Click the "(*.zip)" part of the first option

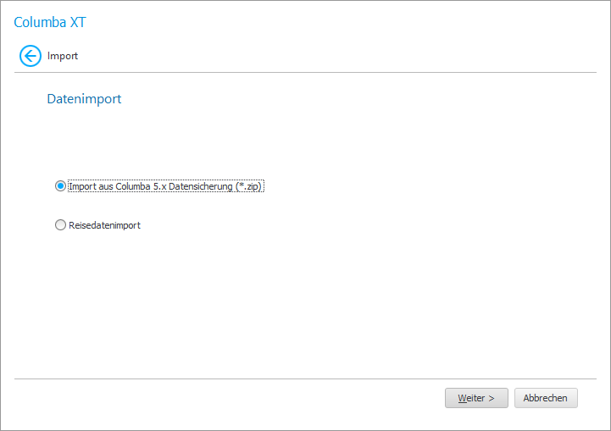pos(249,186)
